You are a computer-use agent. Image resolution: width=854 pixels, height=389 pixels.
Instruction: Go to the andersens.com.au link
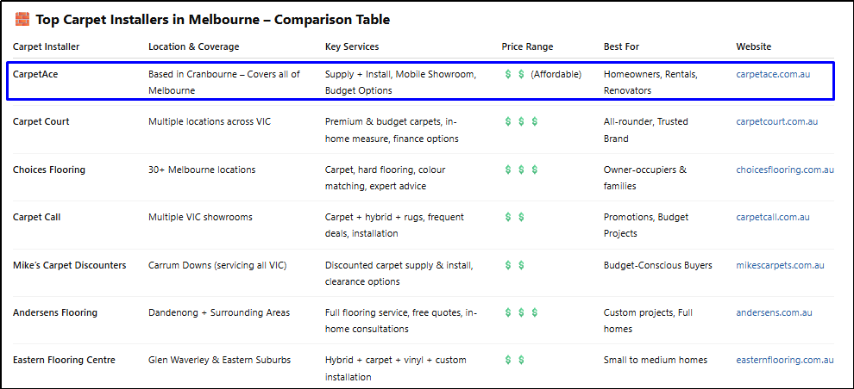(x=774, y=313)
